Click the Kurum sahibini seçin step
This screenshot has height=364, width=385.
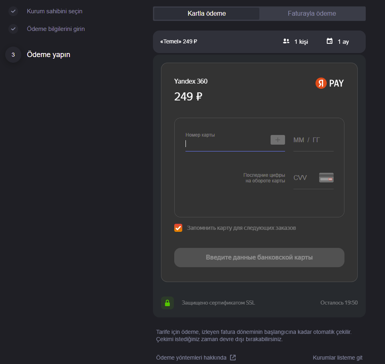point(55,11)
